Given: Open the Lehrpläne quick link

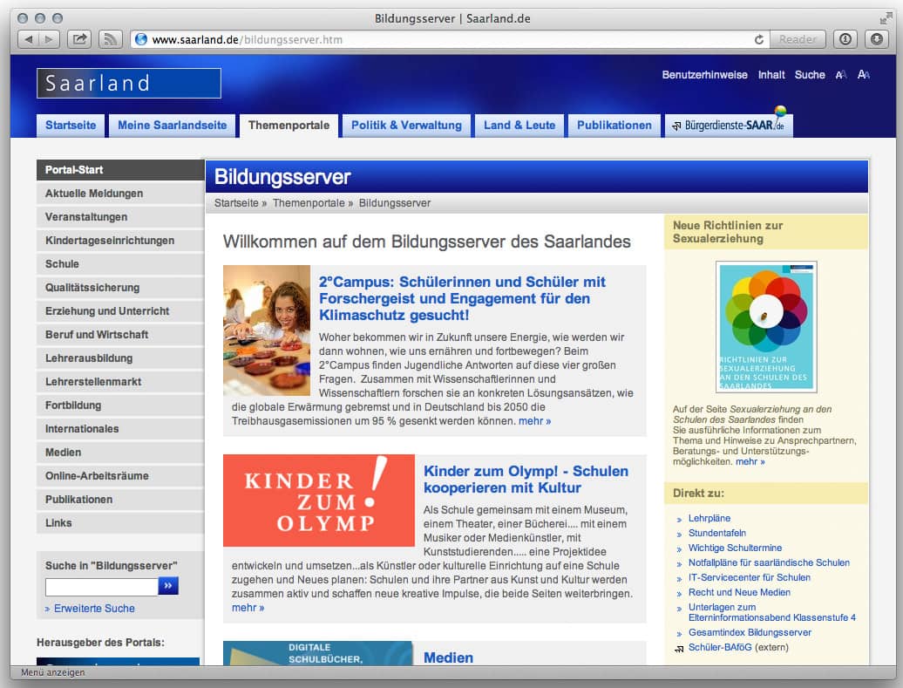Looking at the screenshot, I should (708, 518).
